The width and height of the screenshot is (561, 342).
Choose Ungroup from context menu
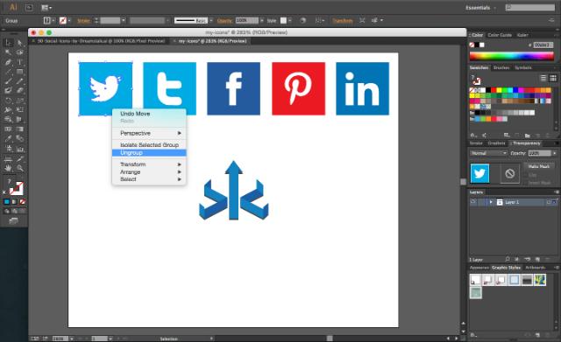click(149, 153)
